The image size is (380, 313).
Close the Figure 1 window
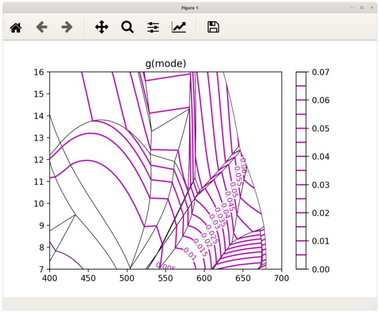point(372,8)
